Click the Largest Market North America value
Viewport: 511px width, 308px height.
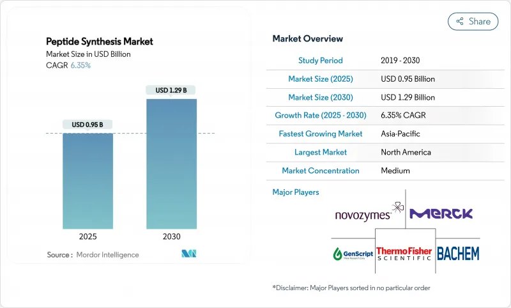click(406, 152)
